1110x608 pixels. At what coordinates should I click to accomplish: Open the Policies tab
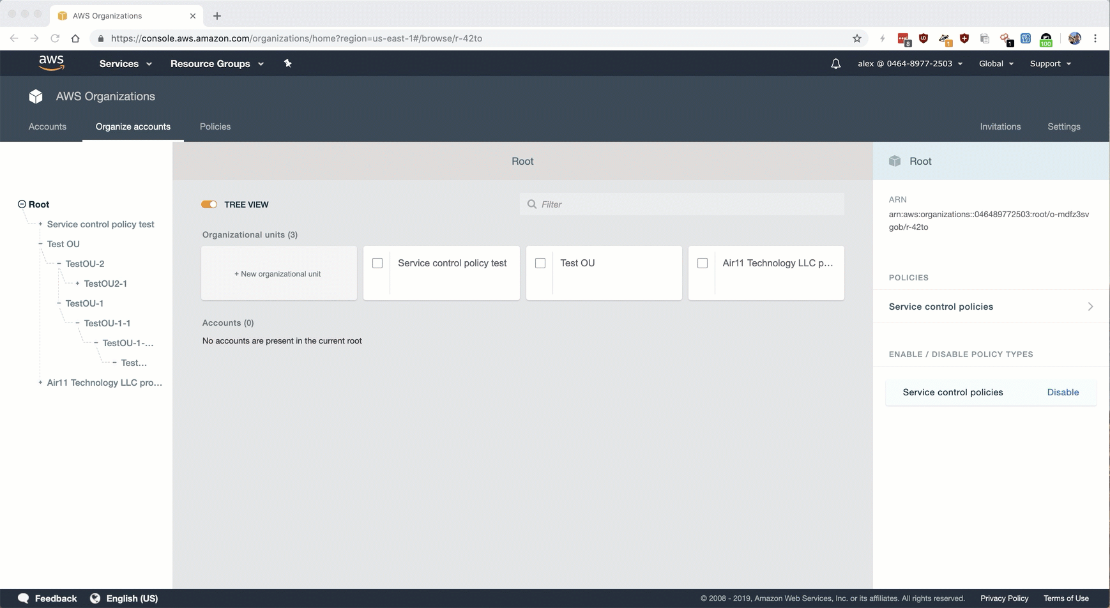click(x=215, y=126)
